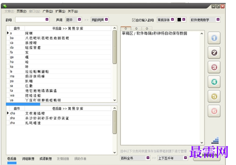Select the 'ma' syllable row
The image size is (236, 165).
coord(59,76)
